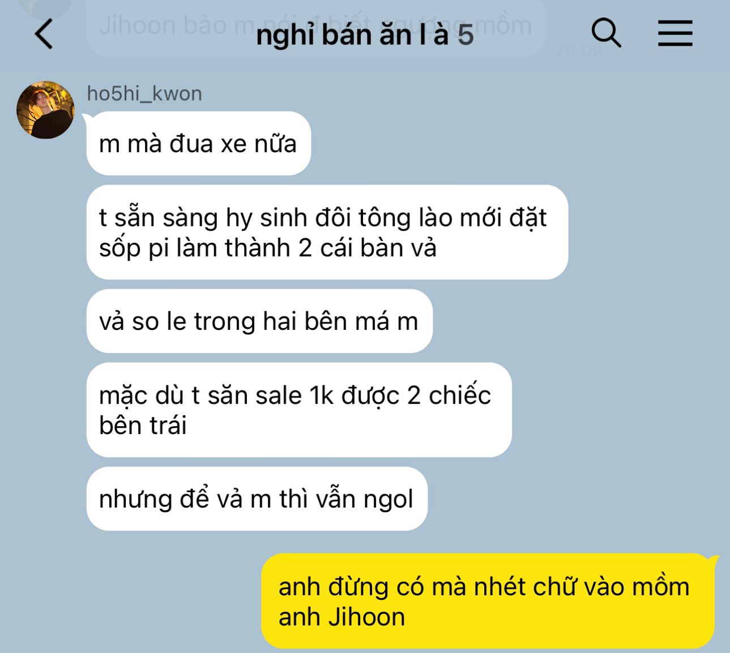Screen dimensions: 730x653
Task: Select the message 'nhưng để vả m thì vẫn ngol'
Action: pos(257,499)
